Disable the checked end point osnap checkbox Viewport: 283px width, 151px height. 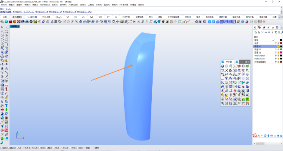tap(1, 148)
